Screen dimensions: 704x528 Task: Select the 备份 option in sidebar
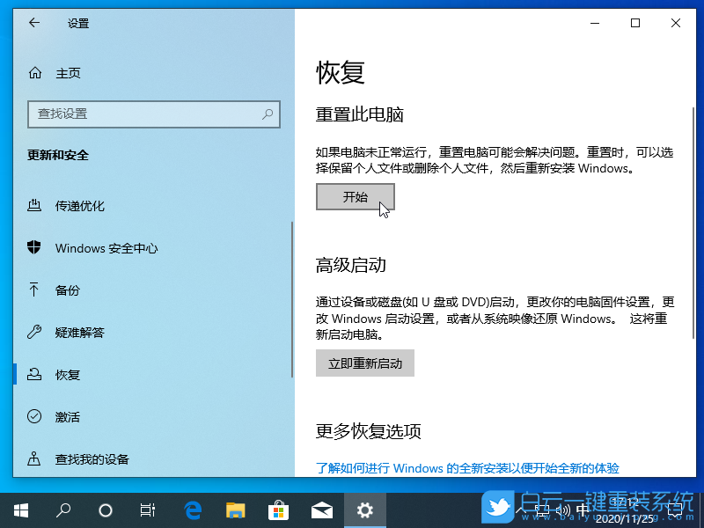(68, 290)
